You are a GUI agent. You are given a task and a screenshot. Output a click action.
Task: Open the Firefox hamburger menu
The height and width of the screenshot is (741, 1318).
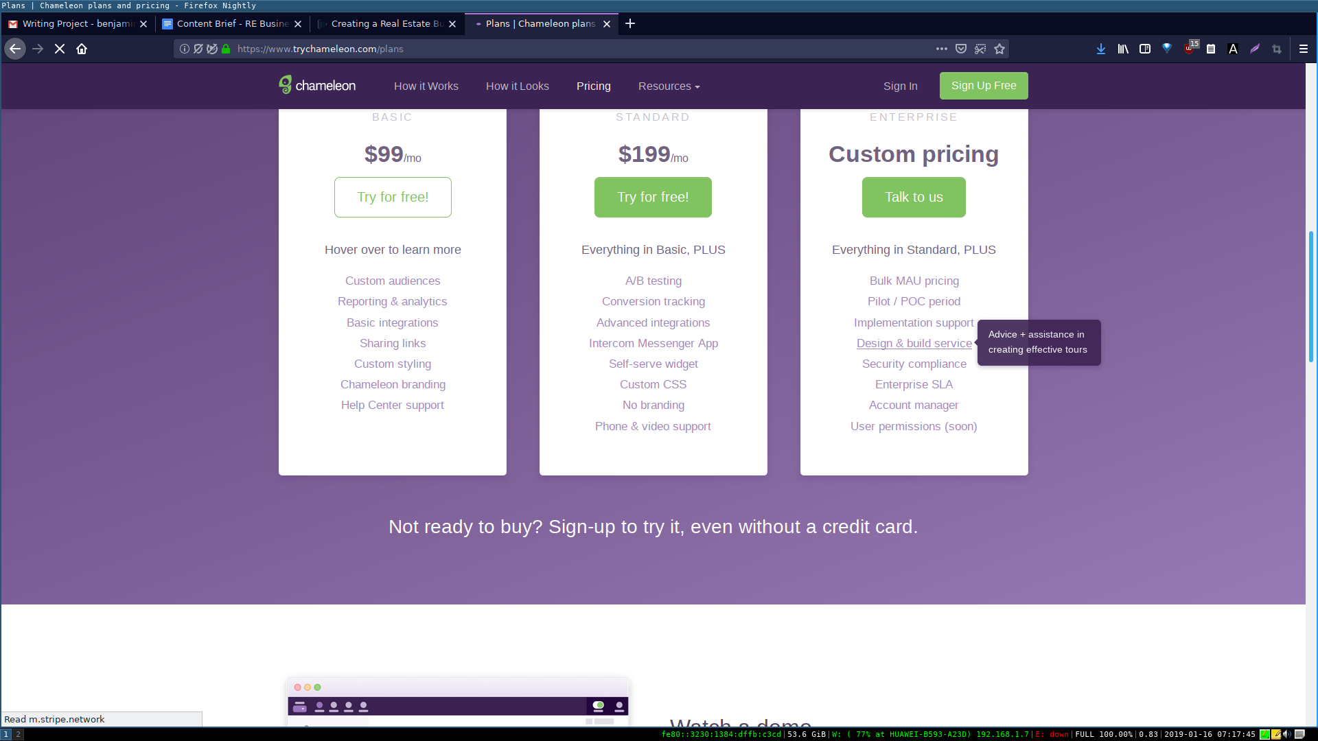coord(1304,49)
